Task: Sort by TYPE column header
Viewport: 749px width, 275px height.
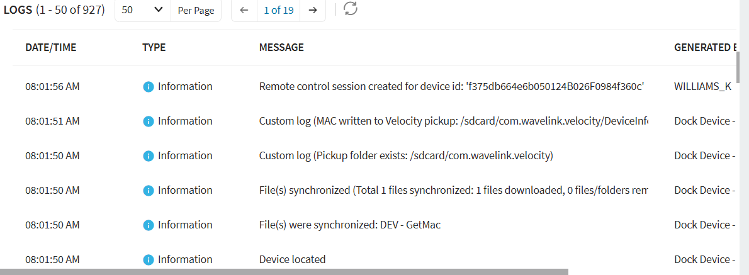Action: tap(154, 47)
